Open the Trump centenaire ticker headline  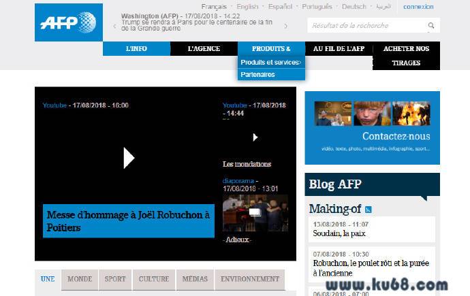(197, 25)
